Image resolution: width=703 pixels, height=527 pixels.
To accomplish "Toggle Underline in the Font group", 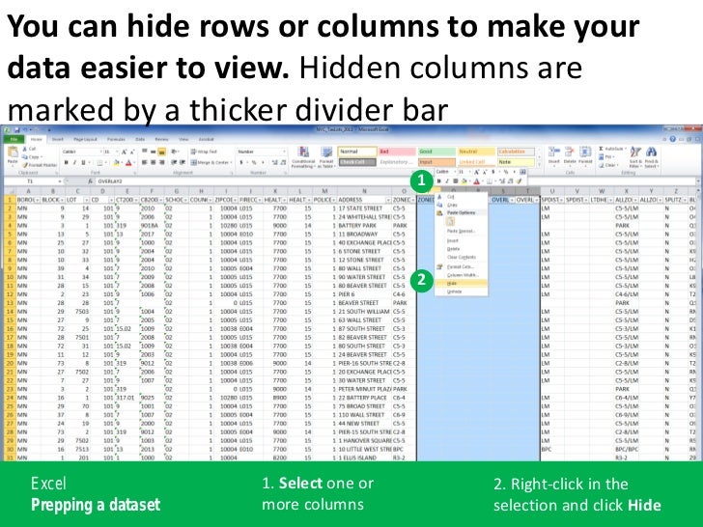I will pos(83,163).
